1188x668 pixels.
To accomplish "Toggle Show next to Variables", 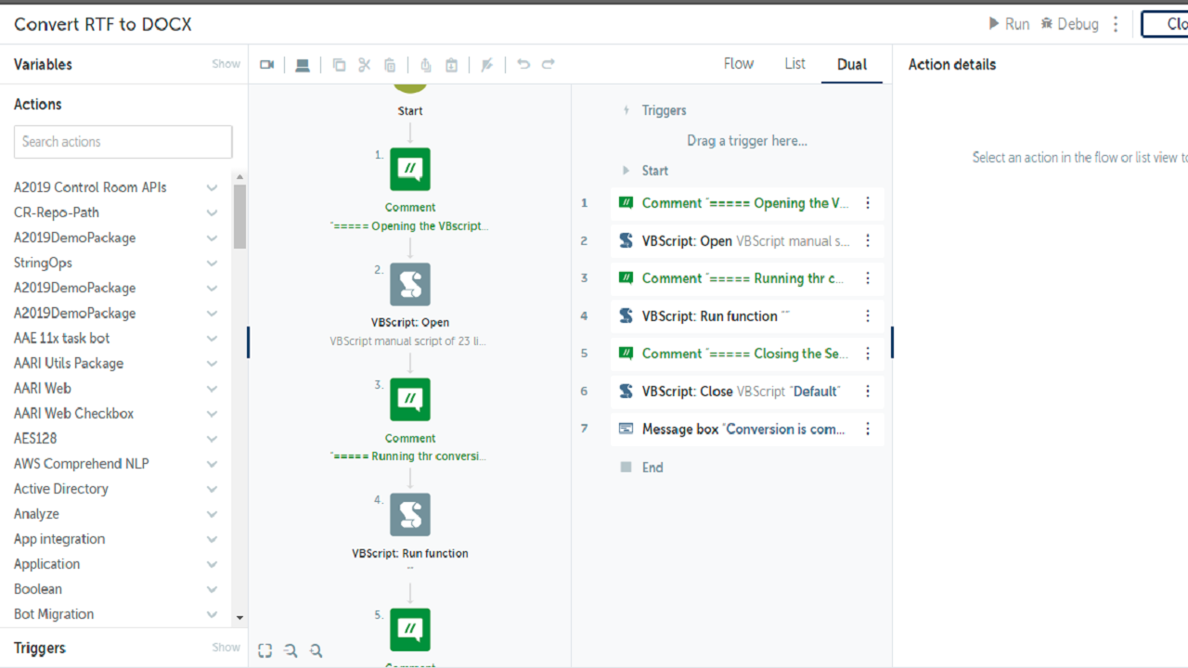I will point(226,64).
